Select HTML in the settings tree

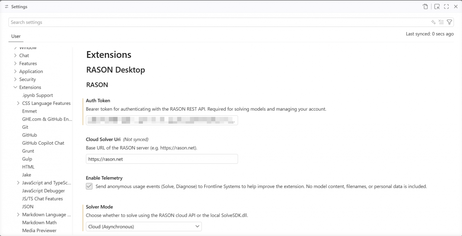pyautogui.click(x=28, y=167)
